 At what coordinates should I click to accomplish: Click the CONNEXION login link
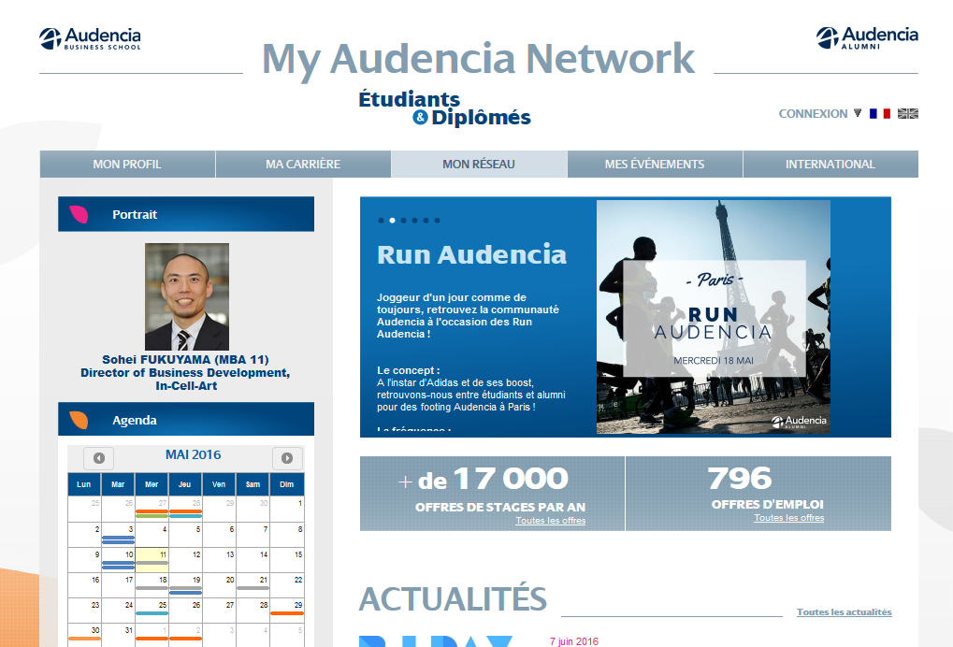[814, 114]
